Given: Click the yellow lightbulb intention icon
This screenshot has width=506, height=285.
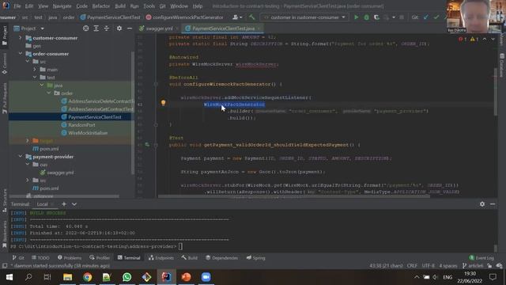Looking at the screenshot, I should point(164,103).
